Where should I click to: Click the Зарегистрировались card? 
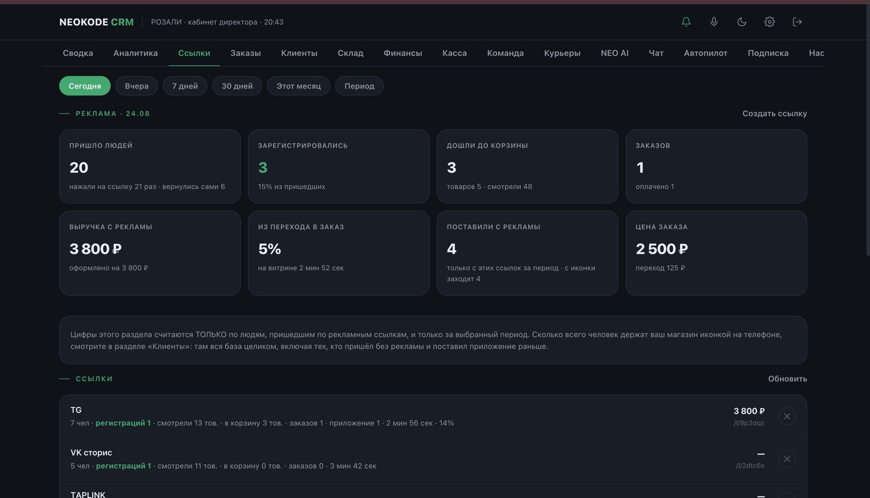339,166
